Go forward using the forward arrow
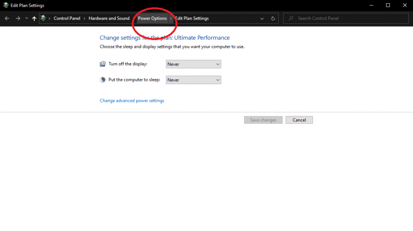The image size is (413, 231). tap(18, 19)
